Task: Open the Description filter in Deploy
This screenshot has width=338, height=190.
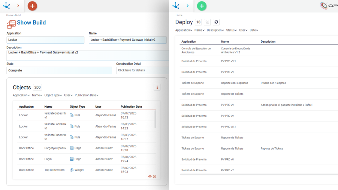Action: pos(215,30)
